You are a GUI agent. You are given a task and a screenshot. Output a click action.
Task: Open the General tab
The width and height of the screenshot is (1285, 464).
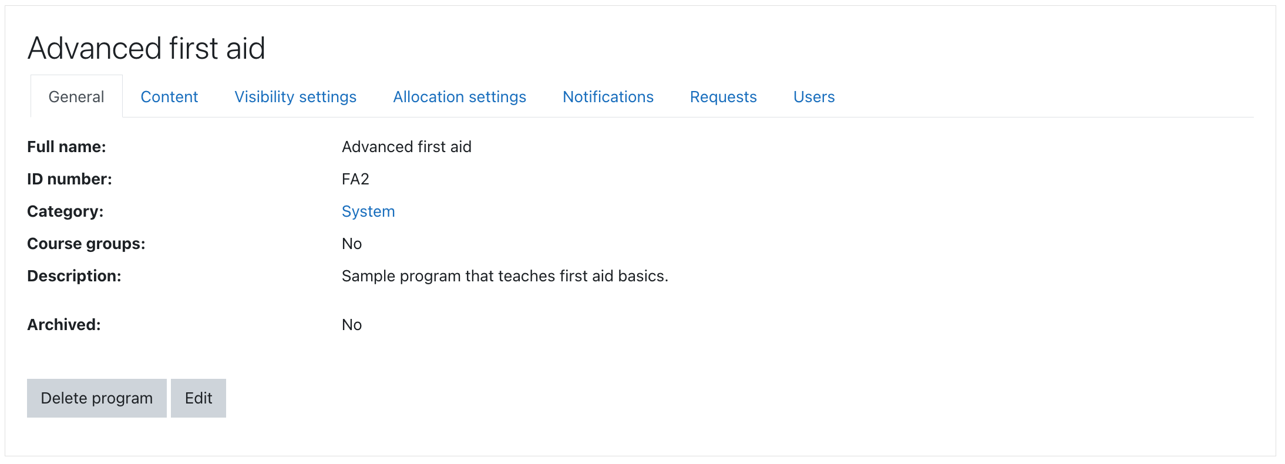76,97
